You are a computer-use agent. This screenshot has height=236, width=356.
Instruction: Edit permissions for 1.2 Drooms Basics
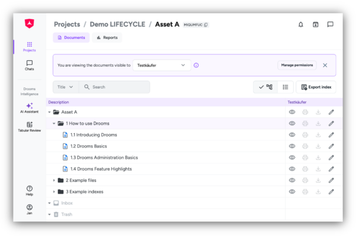coord(331,146)
